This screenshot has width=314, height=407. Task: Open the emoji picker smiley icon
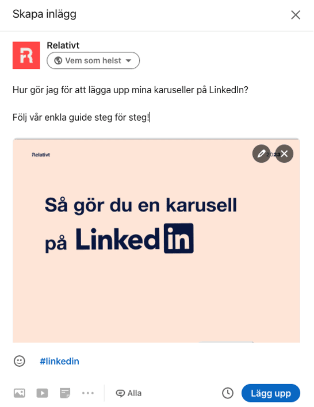pyautogui.click(x=20, y=361)
